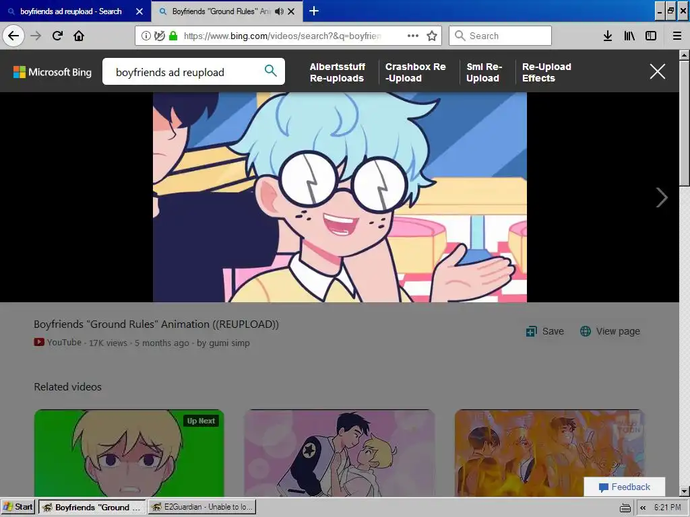Go back to the previous page
Viewport: 690px width, 517px height.
[13, 36]
